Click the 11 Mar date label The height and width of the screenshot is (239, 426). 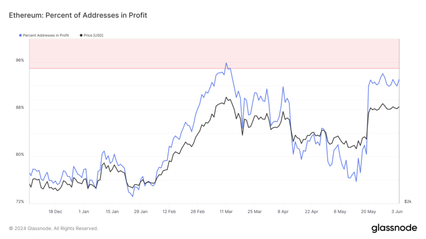click(x=226, y=211)
